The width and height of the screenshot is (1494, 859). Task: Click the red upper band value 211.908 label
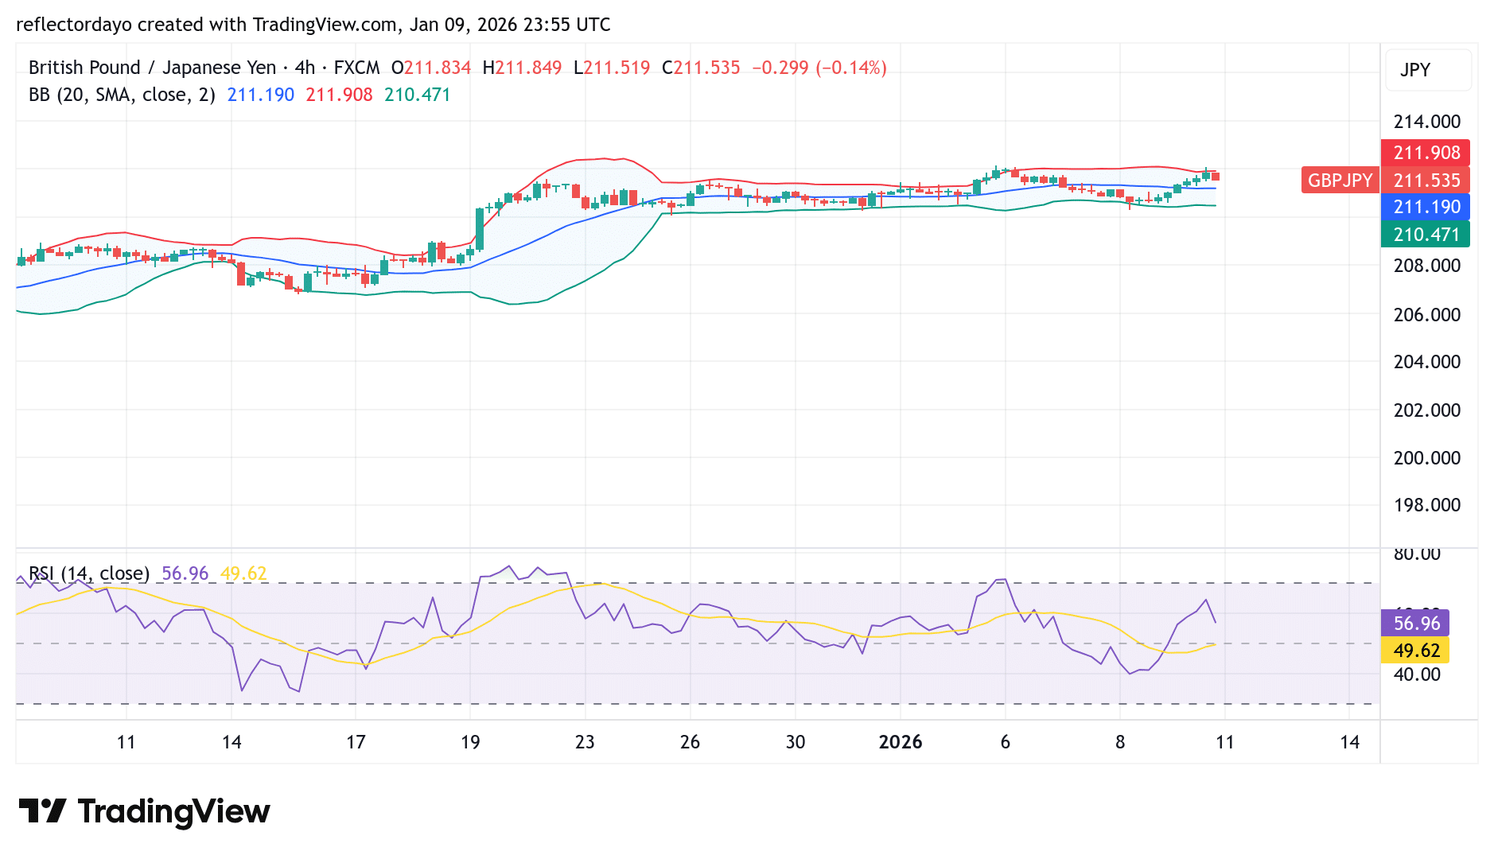point(1426,153)
